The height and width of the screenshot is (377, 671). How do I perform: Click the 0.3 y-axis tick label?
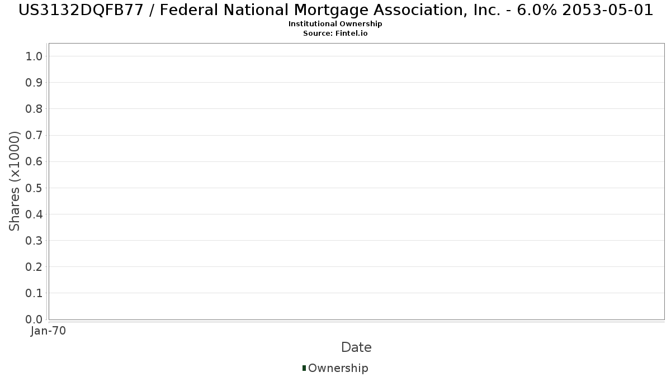[x=35, y=240]
